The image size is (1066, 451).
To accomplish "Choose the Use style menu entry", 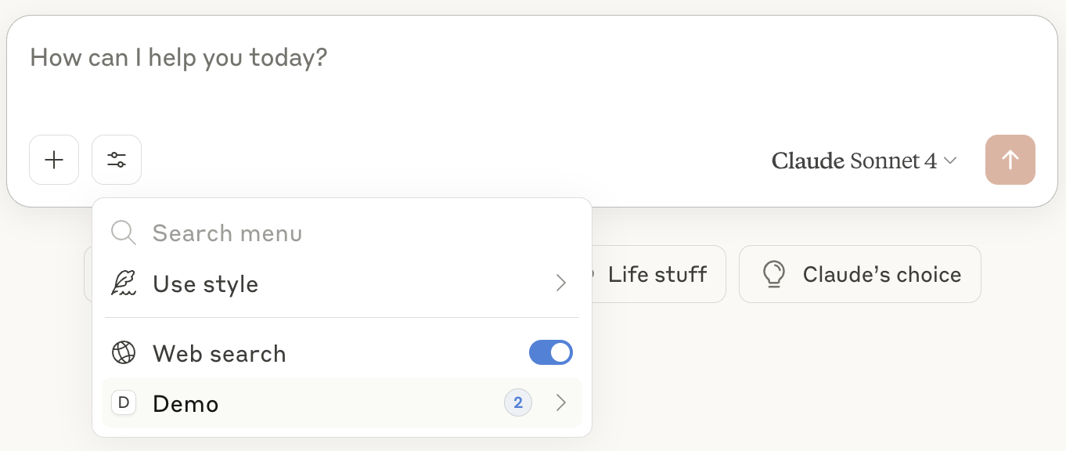I will click(x=205, y=283).
